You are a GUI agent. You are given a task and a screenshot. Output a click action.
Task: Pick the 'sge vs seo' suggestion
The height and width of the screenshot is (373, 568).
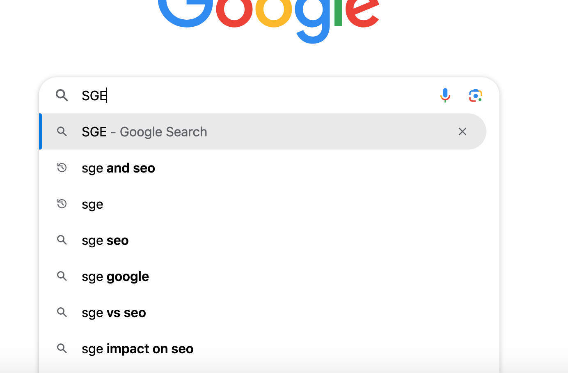114,312
